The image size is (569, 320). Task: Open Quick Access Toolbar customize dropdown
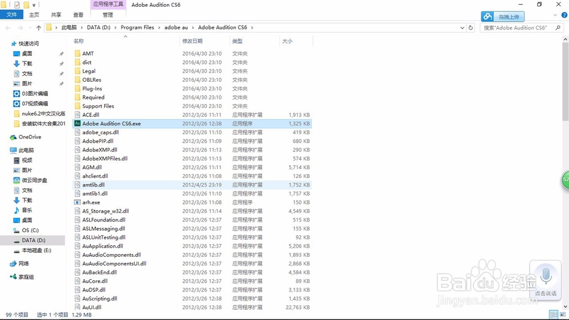[x=34, y=5]
